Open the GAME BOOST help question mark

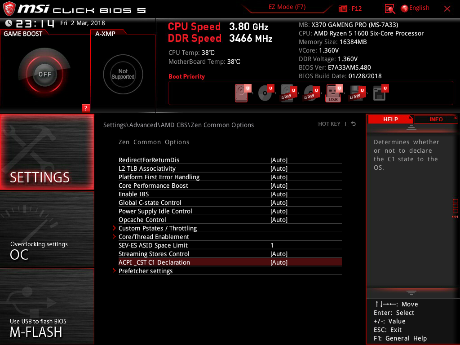point(86,108)
